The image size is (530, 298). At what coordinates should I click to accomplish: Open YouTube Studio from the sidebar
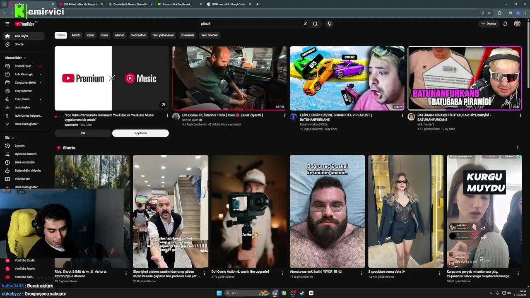(x=23, y=260)
